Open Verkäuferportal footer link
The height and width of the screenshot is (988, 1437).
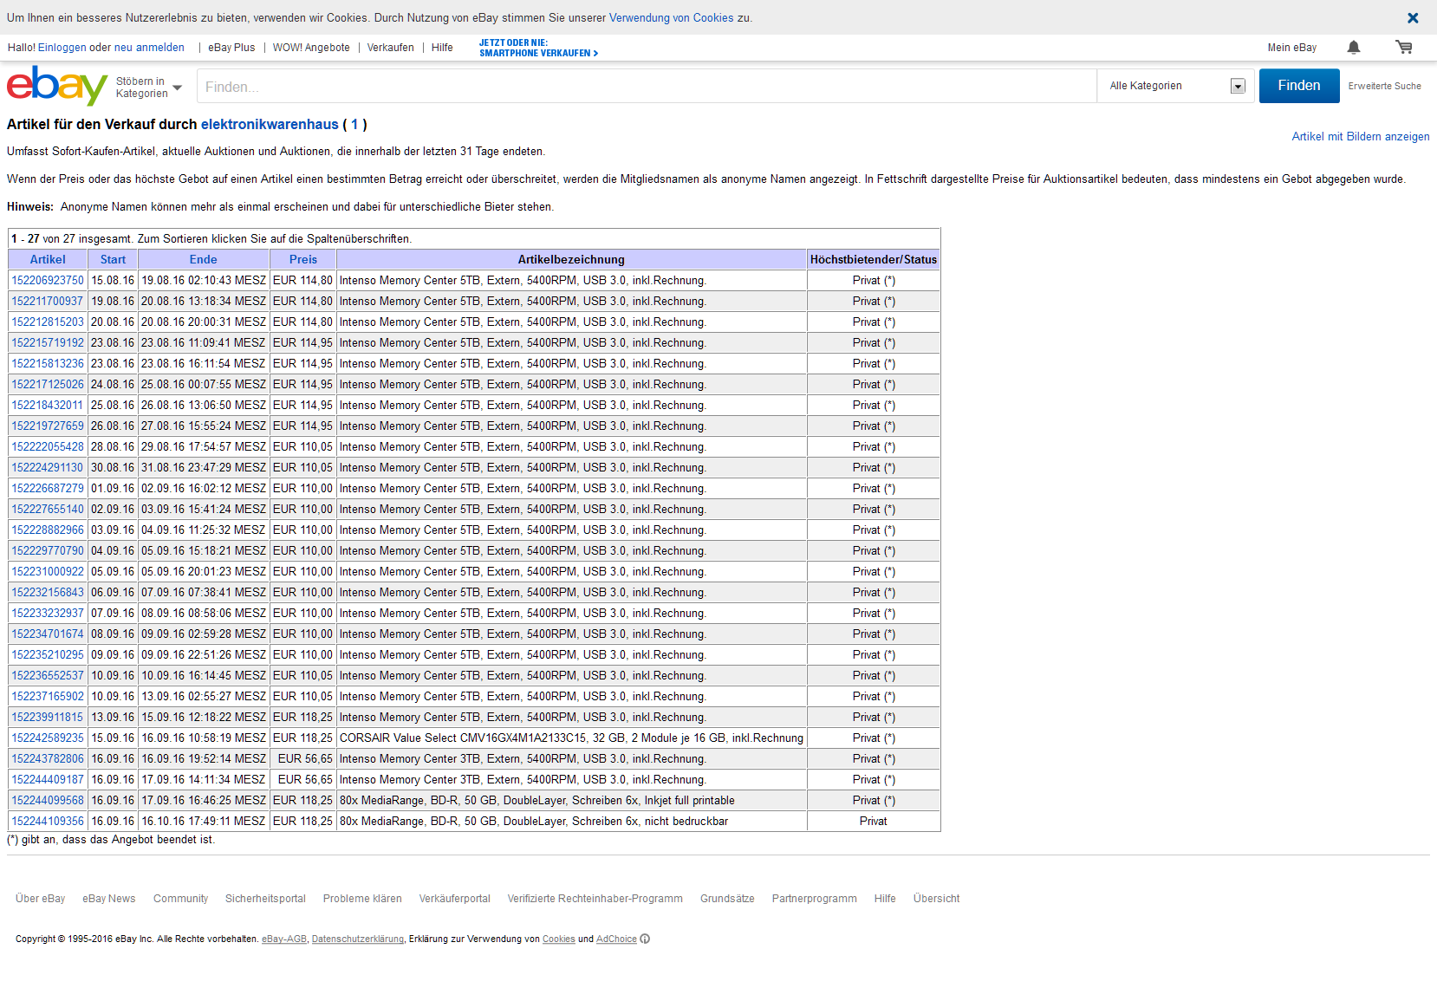[455, 899]
